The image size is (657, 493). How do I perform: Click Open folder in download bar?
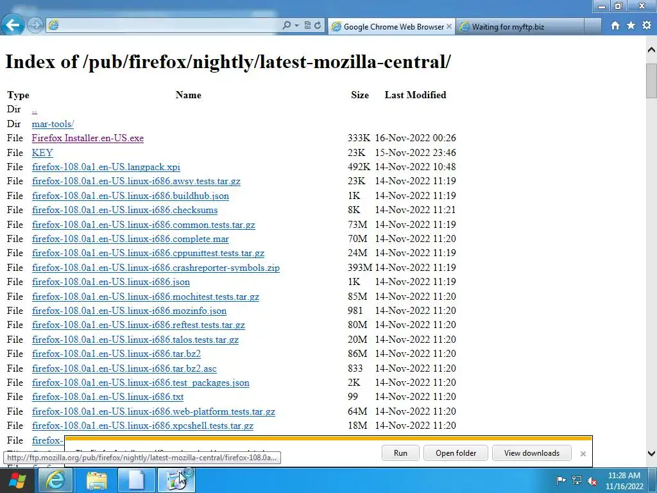[x=456, y=453]
